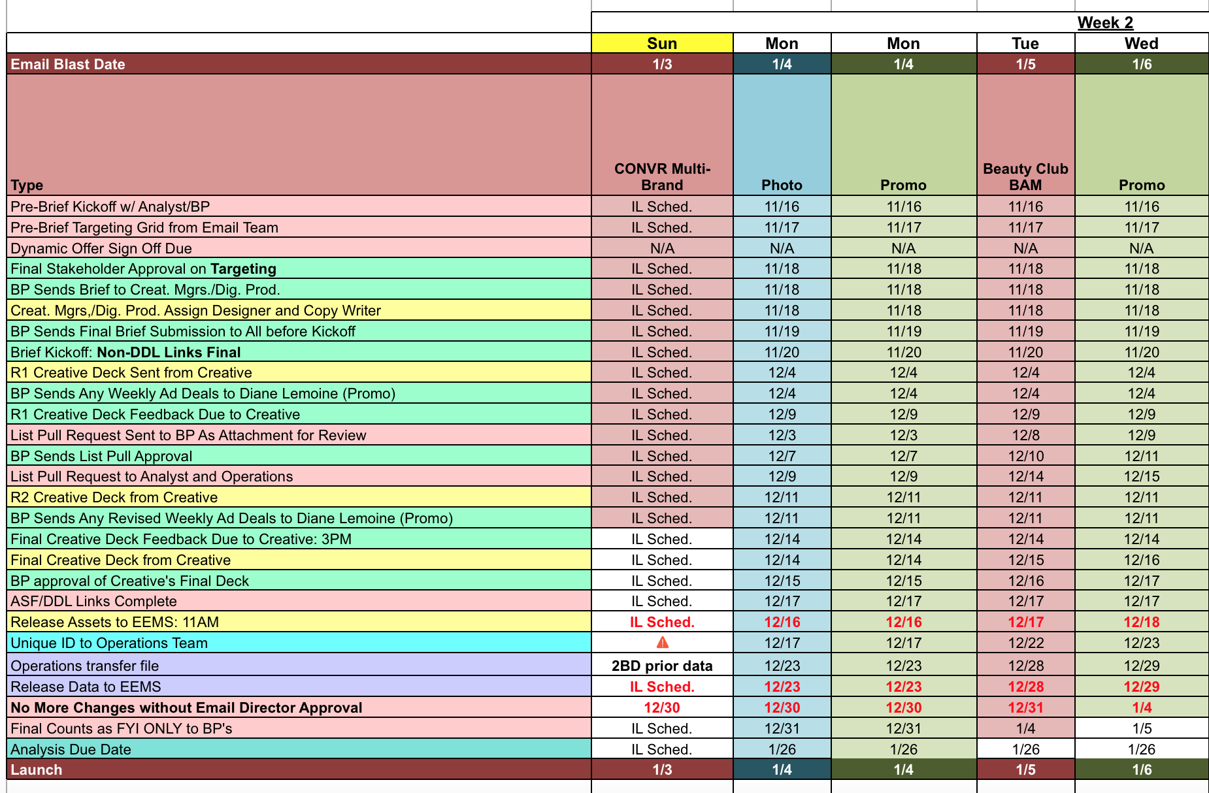Image resolution: width=1209 pixels, height=793 pixels.
Task: Click 'Release Assets to EEMS: 11AM' label
Action: [299, 622]
